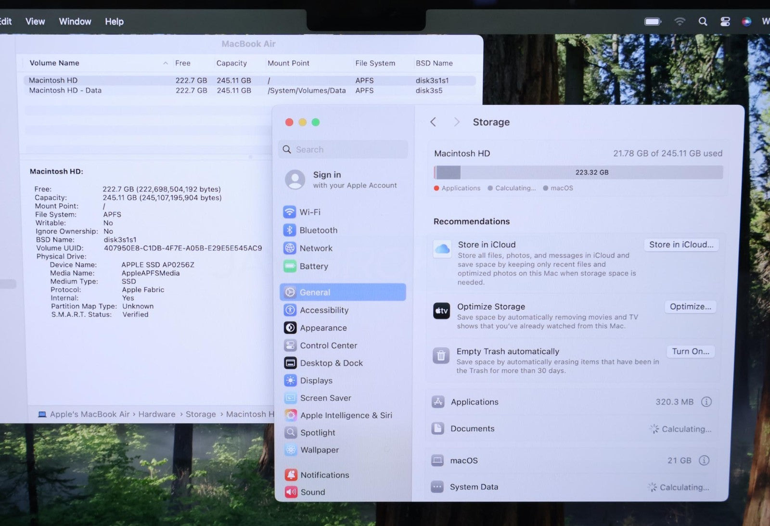Click Apple's MacBook Air in path bar
The width and height of the screenshot is (770, 526).
[90, 414]
